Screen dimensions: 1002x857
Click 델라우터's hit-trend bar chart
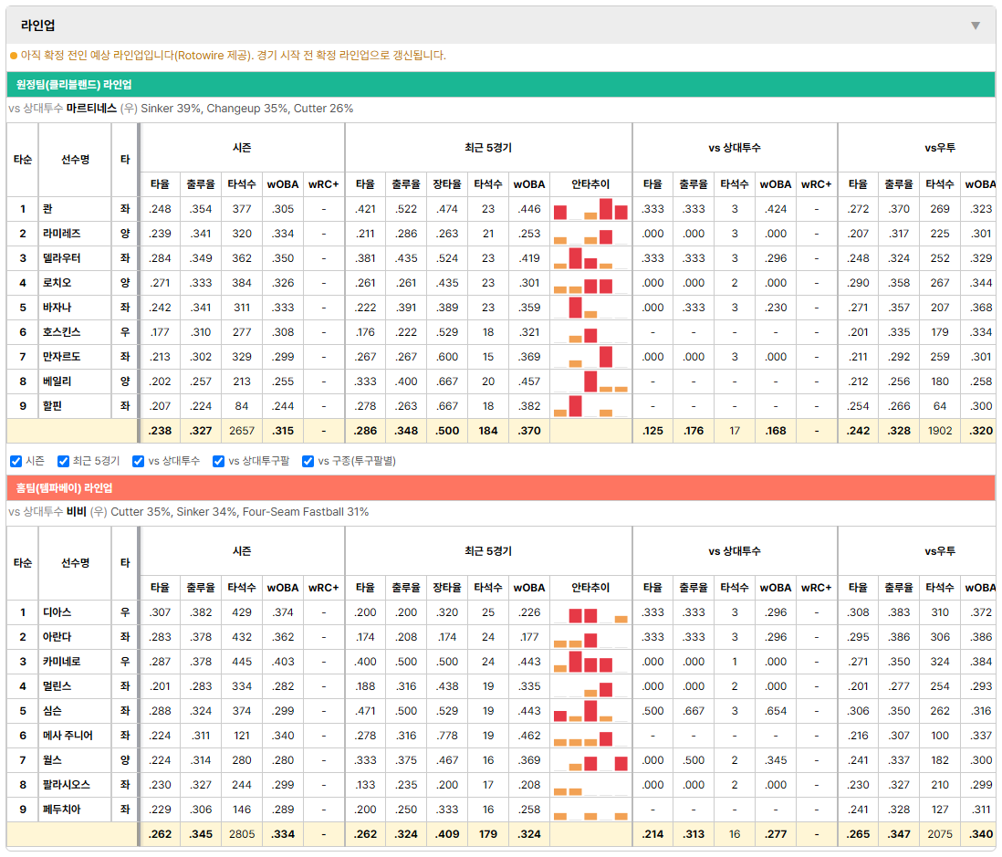(x=590, y=258)
